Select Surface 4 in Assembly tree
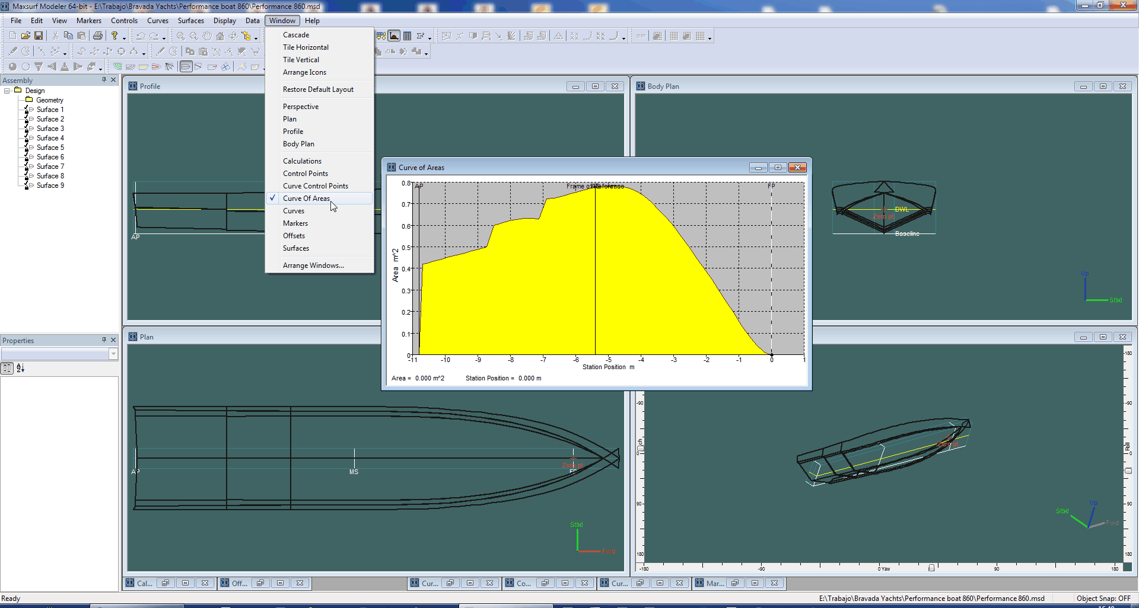 (x=50, y=138)
